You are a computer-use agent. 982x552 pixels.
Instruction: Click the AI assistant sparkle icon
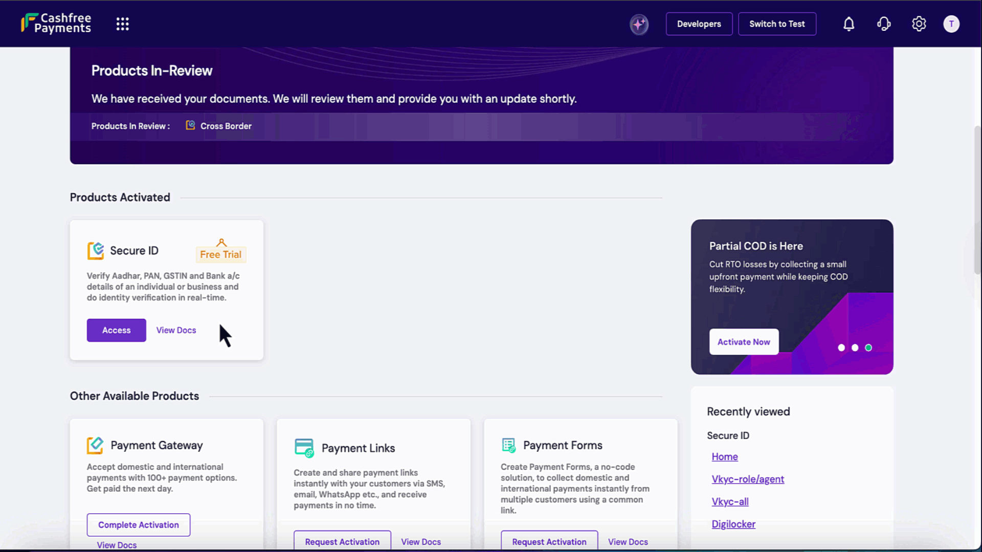(639, 24)
